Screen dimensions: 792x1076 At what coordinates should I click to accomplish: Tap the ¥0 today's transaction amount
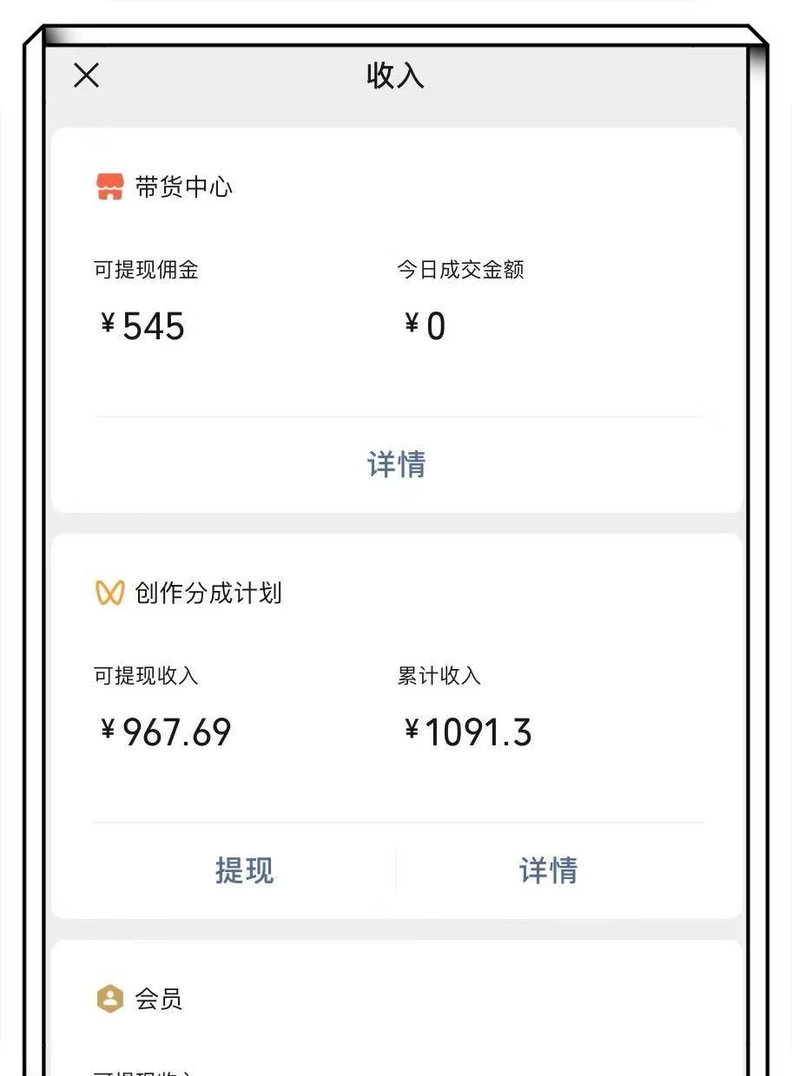(x=425, y=326)
